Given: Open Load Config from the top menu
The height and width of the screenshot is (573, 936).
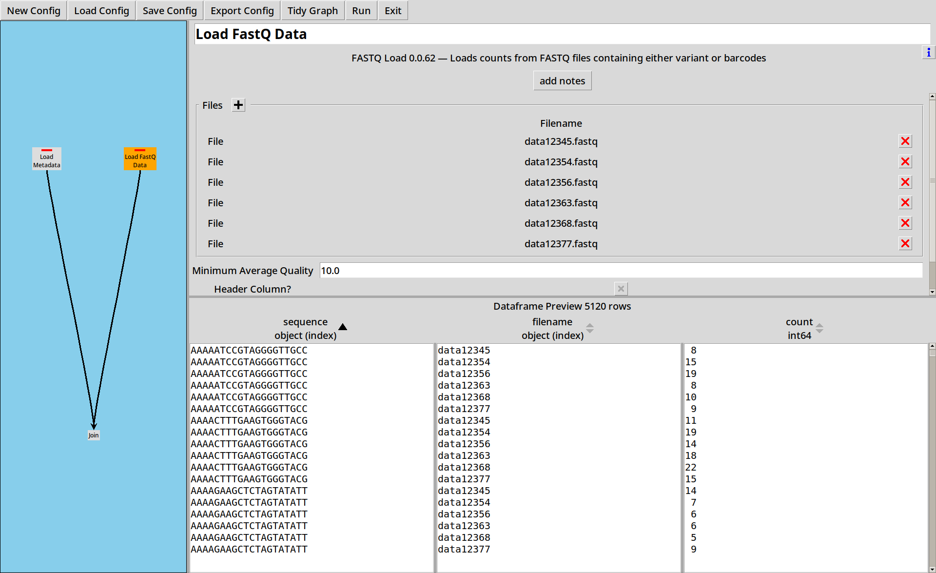Looking at the screenshot, I should pyautogui.click(x=101, y=11).
